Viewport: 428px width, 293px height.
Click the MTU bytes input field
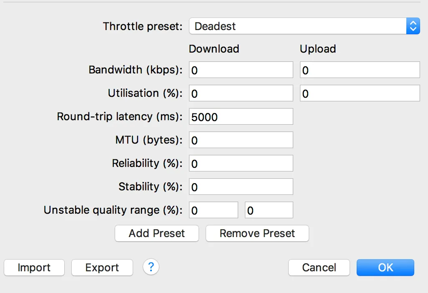click(x=241, y=140)
